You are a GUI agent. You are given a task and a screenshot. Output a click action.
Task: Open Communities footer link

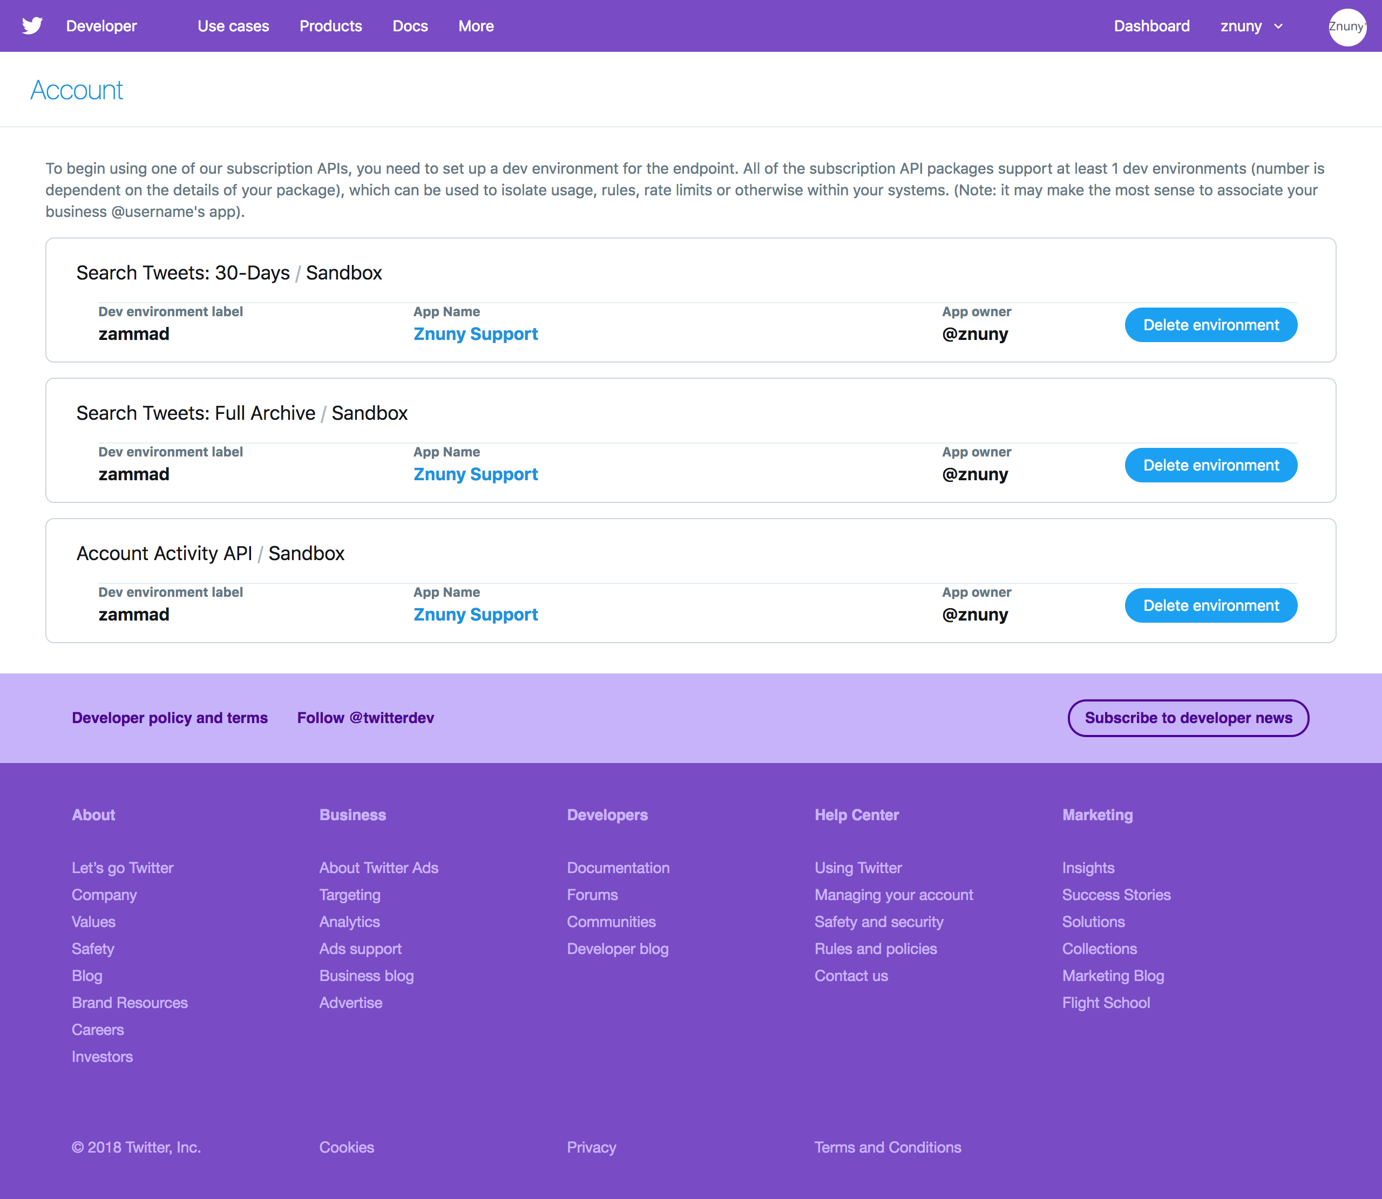pyautogui.click(x=612, y=922)
